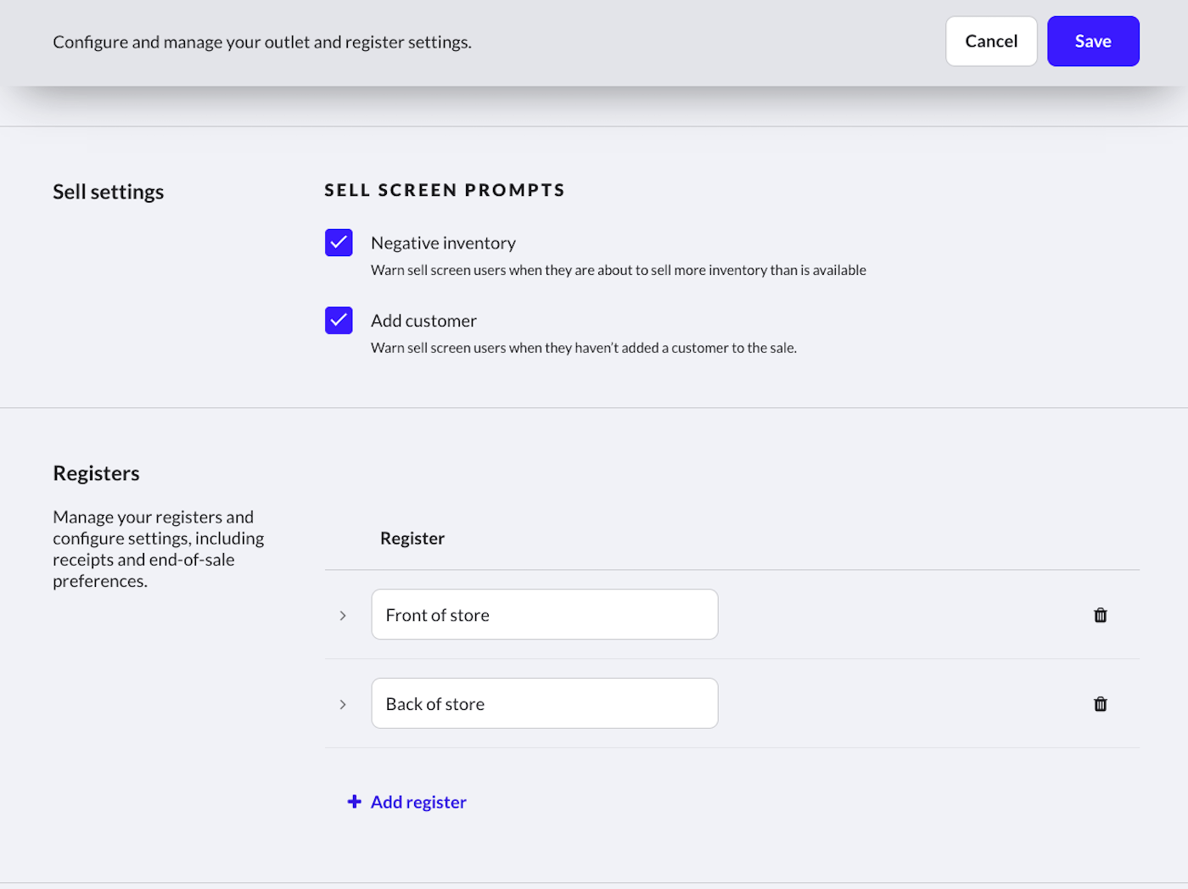Click the Sell settings section heading

(x=109, y=193)
